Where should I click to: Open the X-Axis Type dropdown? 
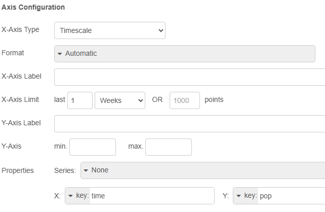pyautogui.click(x=109, y=30)
